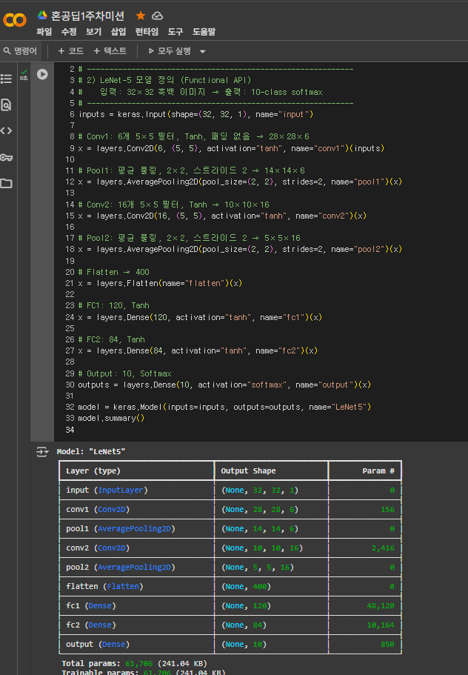The width and height of the screenshot is (468, 675).
Task: Click the 2,416 param count value
Action: click(x=384, y=548)
